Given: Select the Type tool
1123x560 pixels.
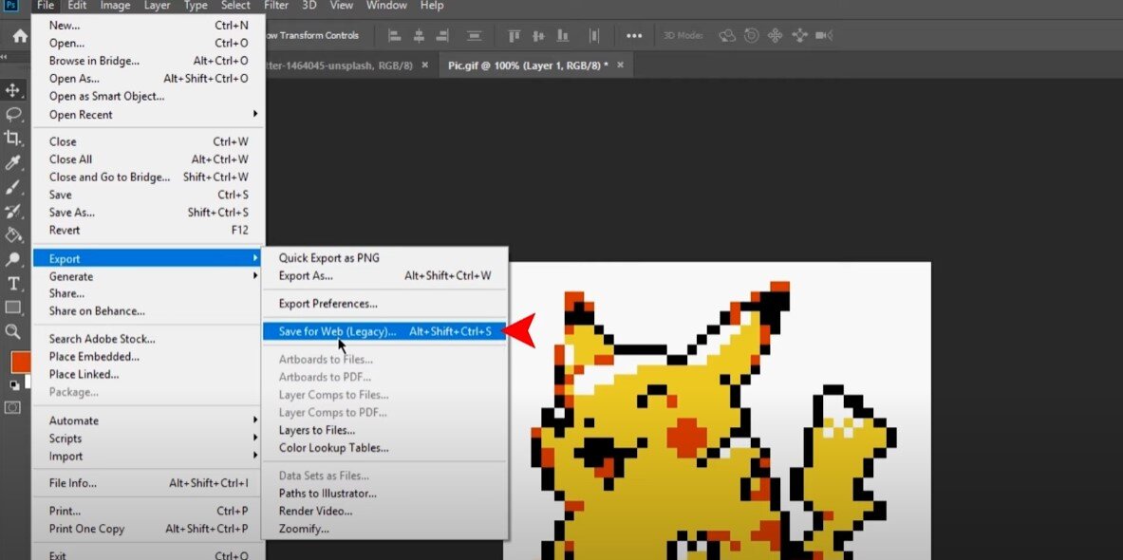Looking at the screenshot, I should pos(13,283).
